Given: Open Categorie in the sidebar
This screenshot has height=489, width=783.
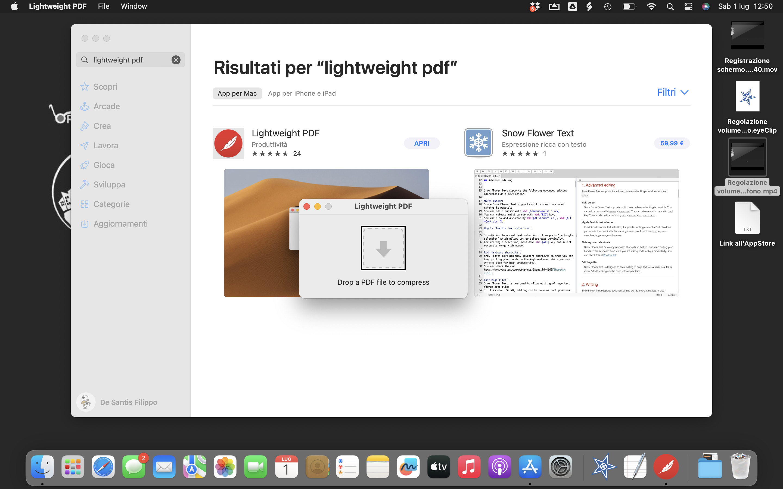Looking at the screenshot, I should pos(105,204).
